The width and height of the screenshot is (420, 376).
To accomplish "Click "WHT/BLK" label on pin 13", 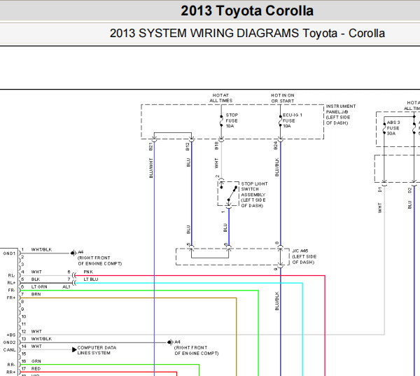I will point(41,339).
